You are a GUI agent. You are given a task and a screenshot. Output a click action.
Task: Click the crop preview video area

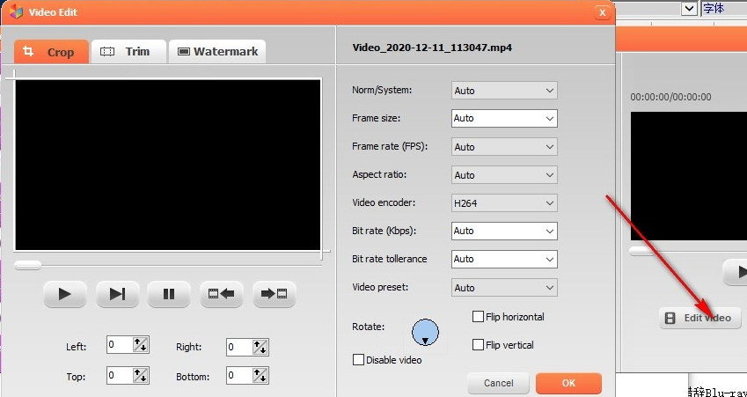(168, 165)
